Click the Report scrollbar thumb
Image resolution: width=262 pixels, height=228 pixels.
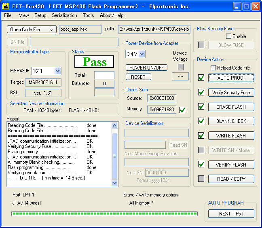tap(115, 156)
